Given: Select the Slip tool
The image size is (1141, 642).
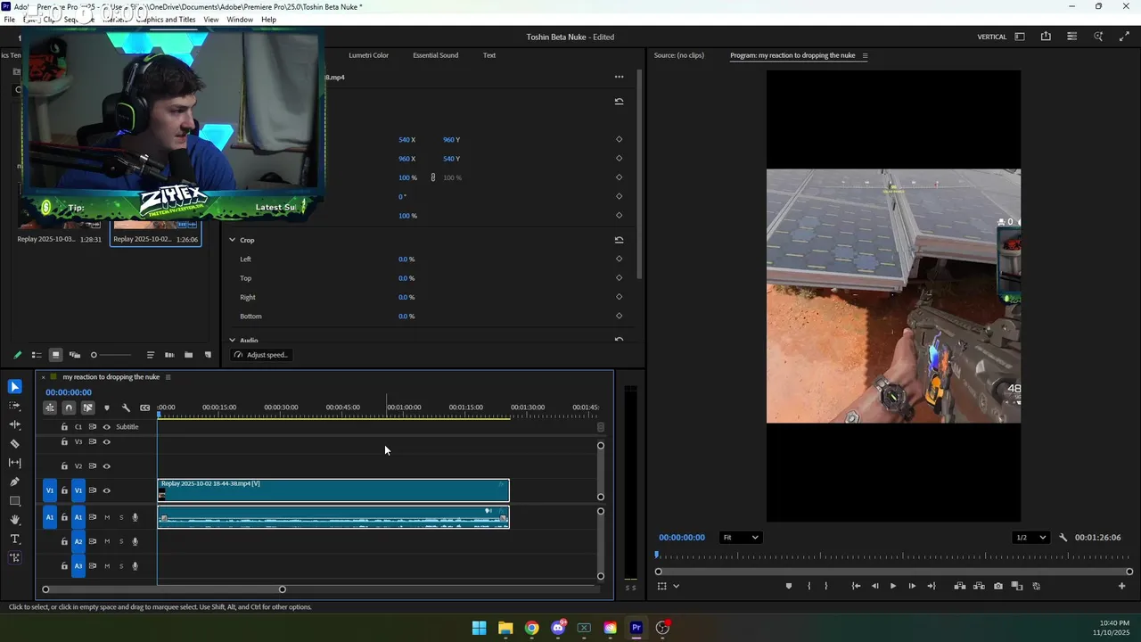Looking at the screenshot, I should pyautogui.click(x=15, y=463).
